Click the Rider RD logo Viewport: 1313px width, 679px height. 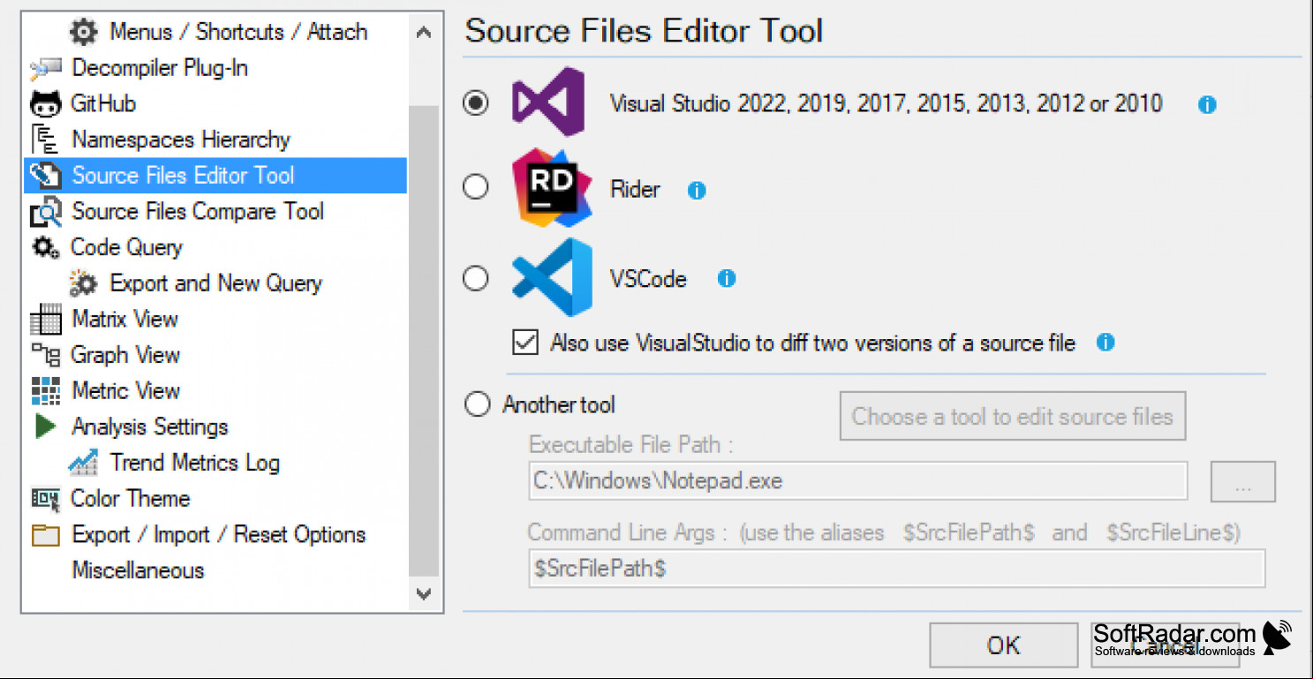coord(552,188)
